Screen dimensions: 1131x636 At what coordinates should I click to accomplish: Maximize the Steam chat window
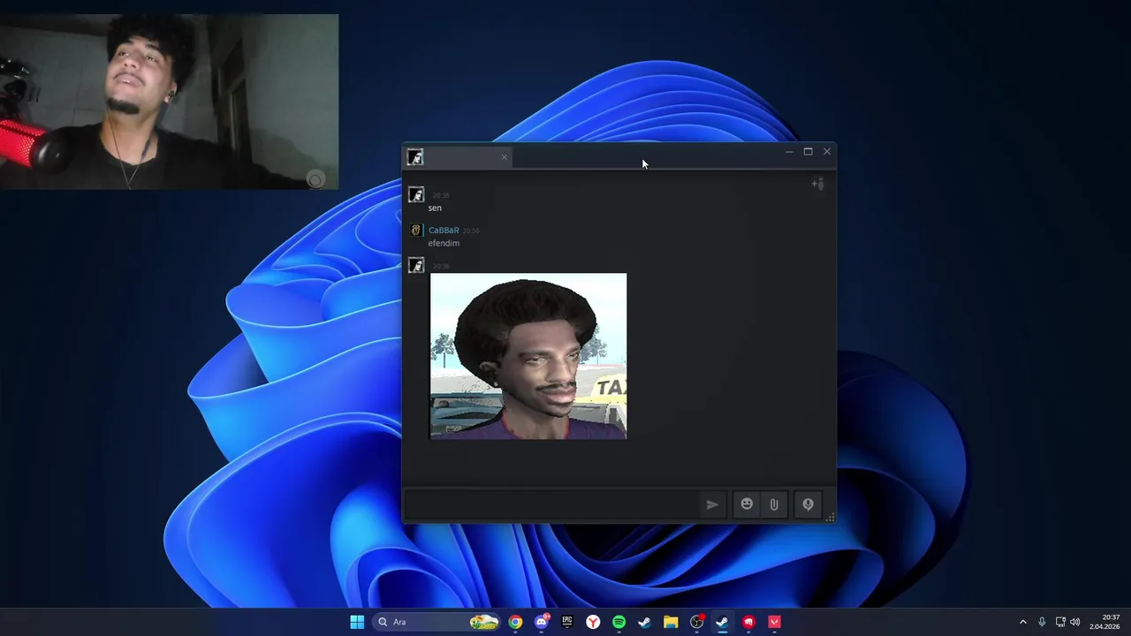[808, 152]
